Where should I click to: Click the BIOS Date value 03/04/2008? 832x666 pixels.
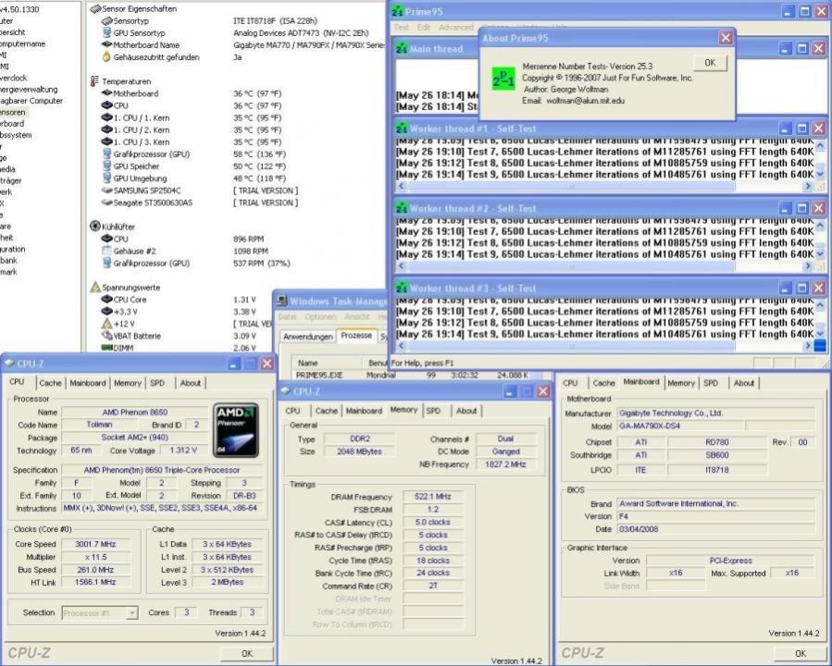pos(716,529)
